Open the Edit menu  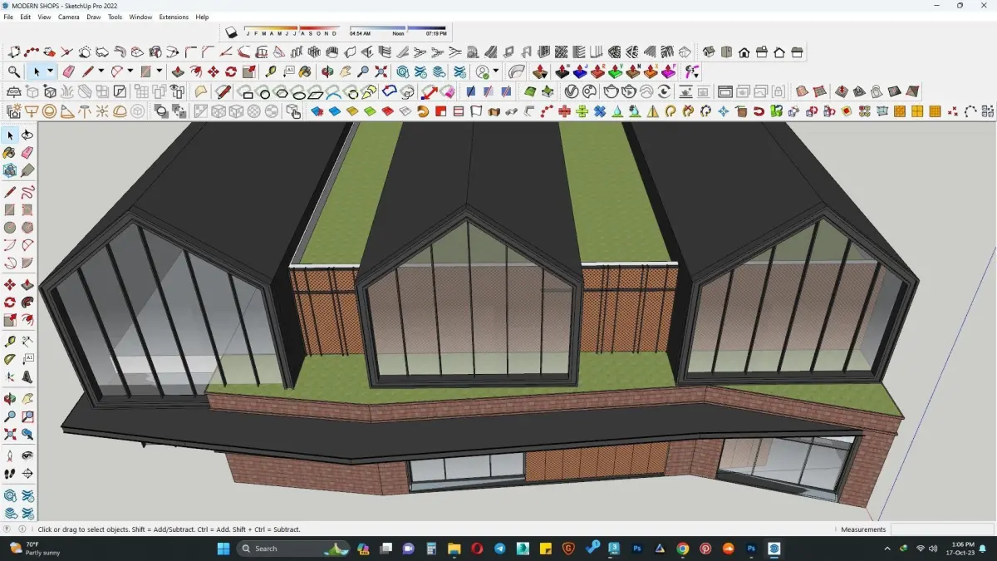(x=26, y=17)
